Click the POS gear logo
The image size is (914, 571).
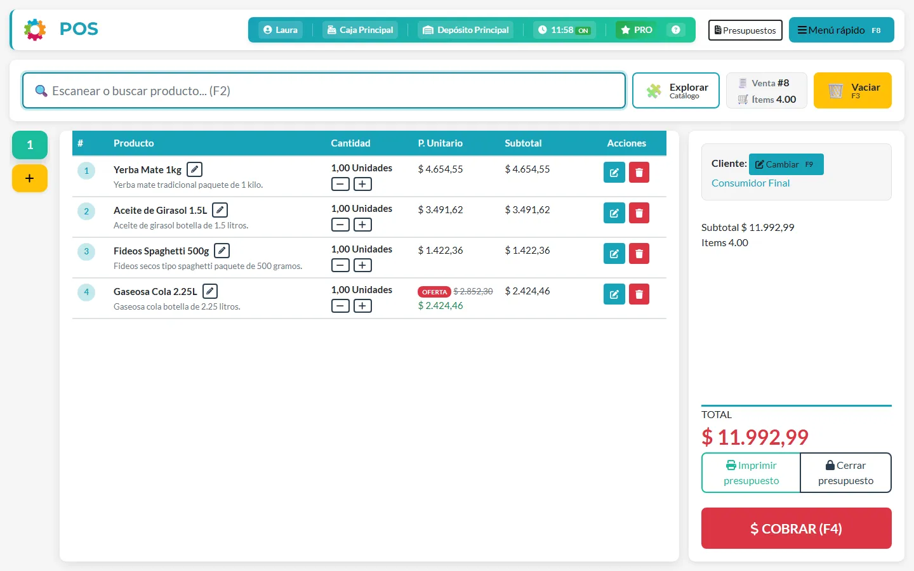(35, 29)
